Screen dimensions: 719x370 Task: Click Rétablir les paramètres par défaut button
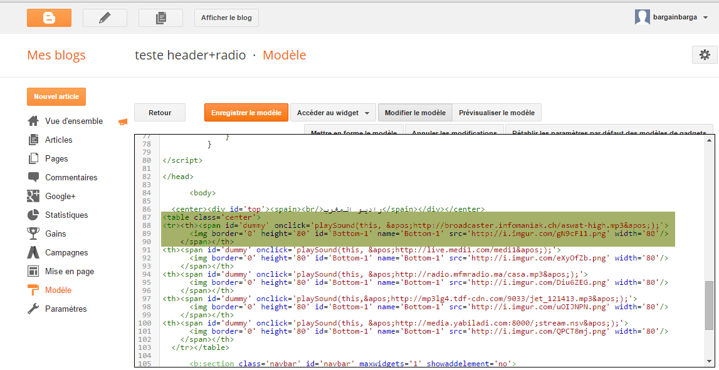(609, 129)
